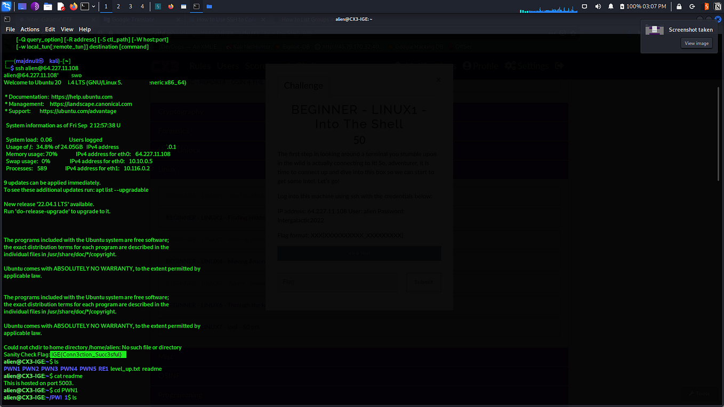Mute system volume via the speaker icon
The height and width of the screenshot is (407, 724).
click(x=598, y=6)
